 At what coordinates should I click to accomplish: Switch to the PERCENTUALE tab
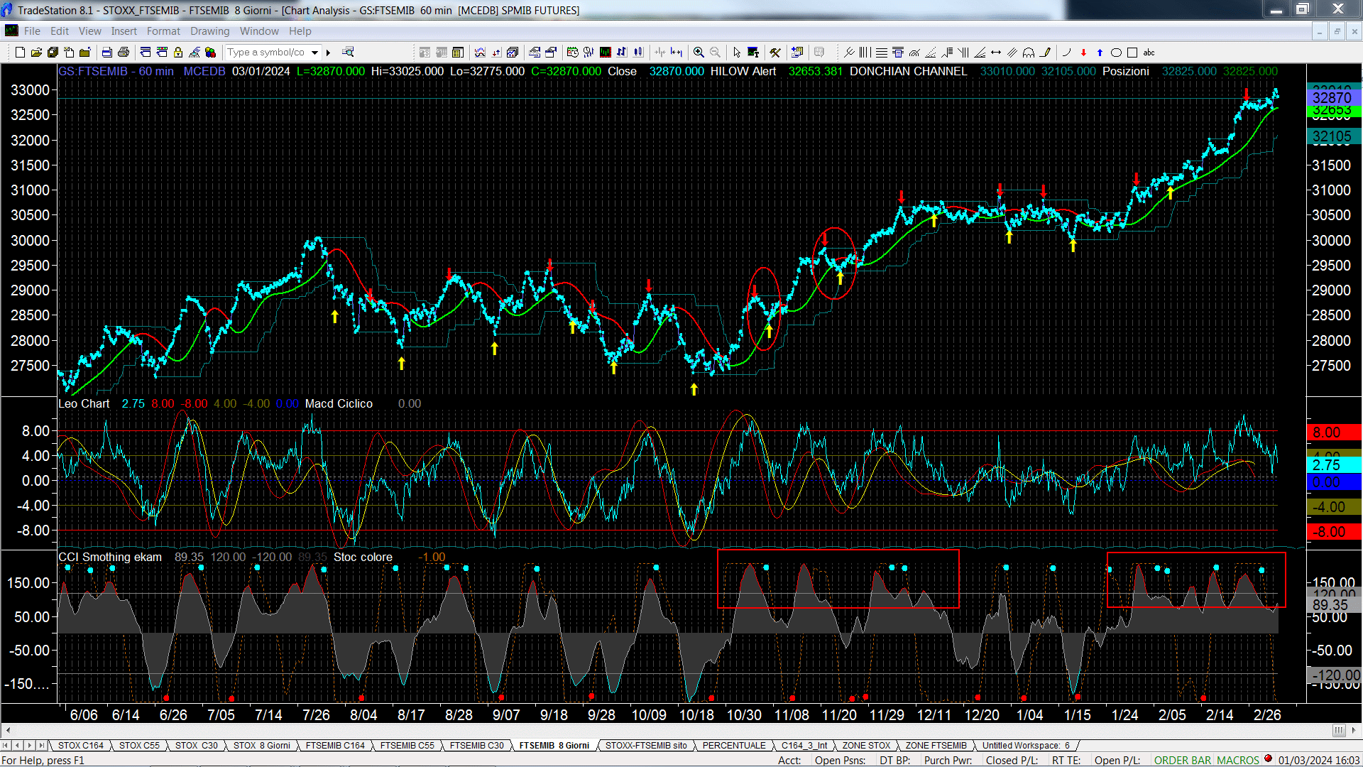tap(734, 745)
